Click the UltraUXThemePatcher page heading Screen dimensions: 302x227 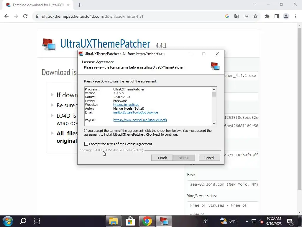click(105, 44)
